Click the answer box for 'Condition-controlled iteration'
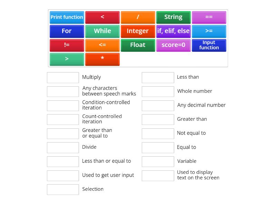This screenshot has height=207, width=276. 63,106
